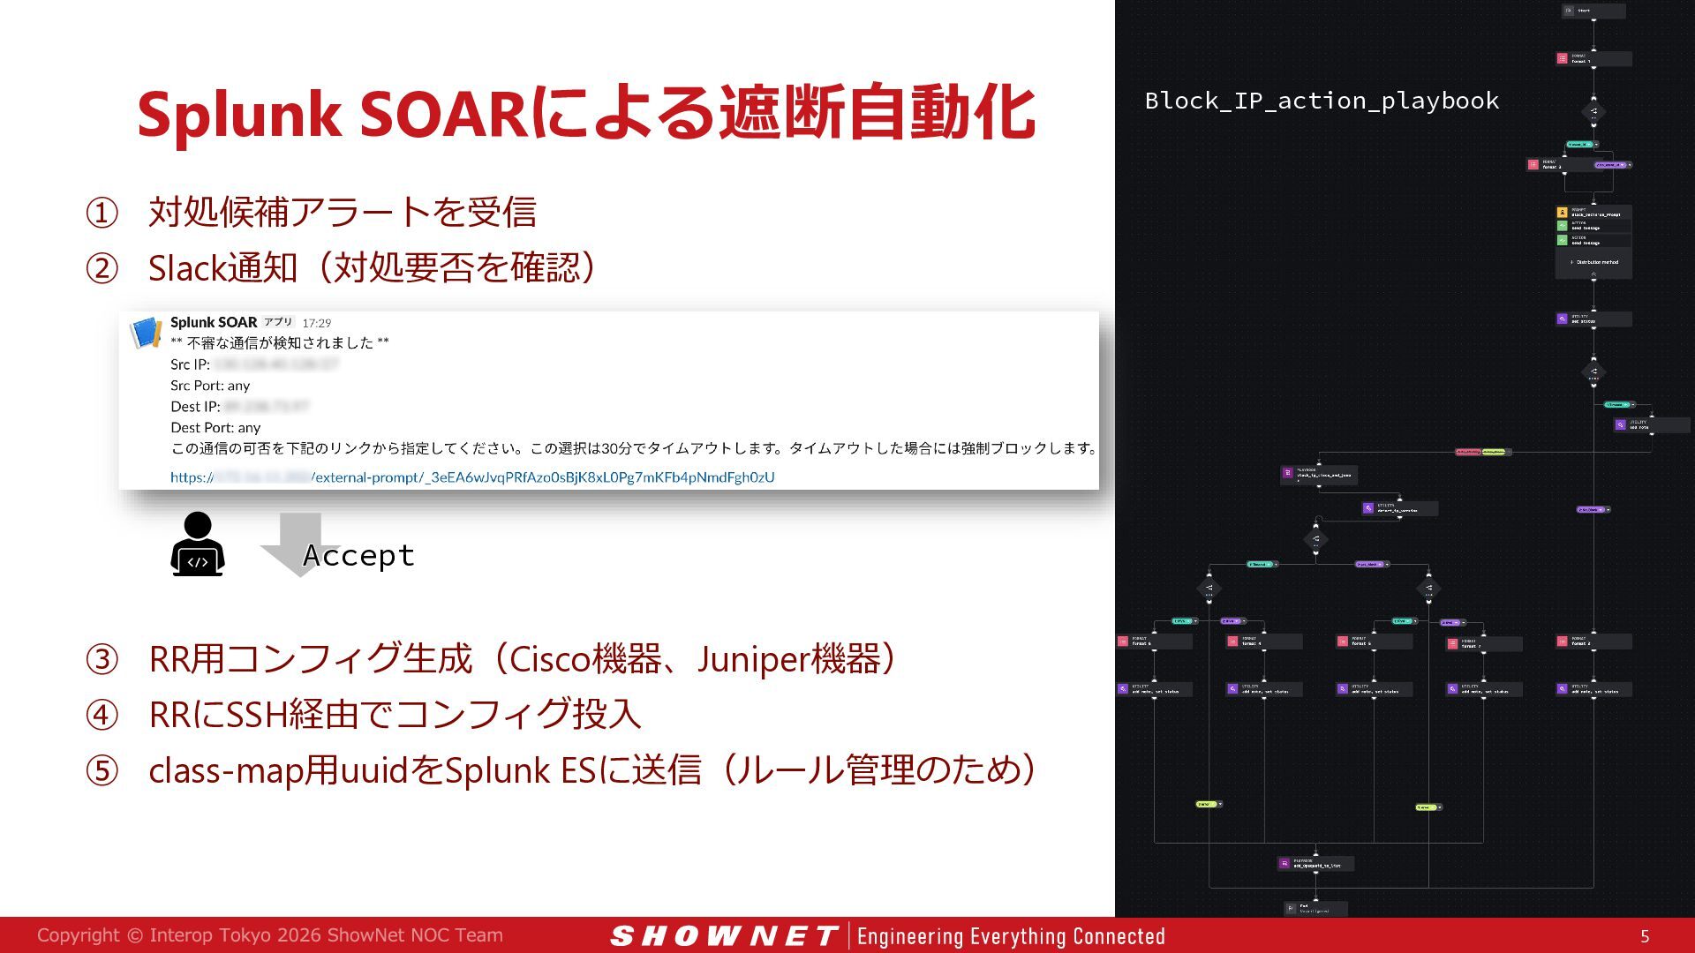1695x953 pixels.
Task: Click the Dest Port: any line
Action: [x=215, y=428]
